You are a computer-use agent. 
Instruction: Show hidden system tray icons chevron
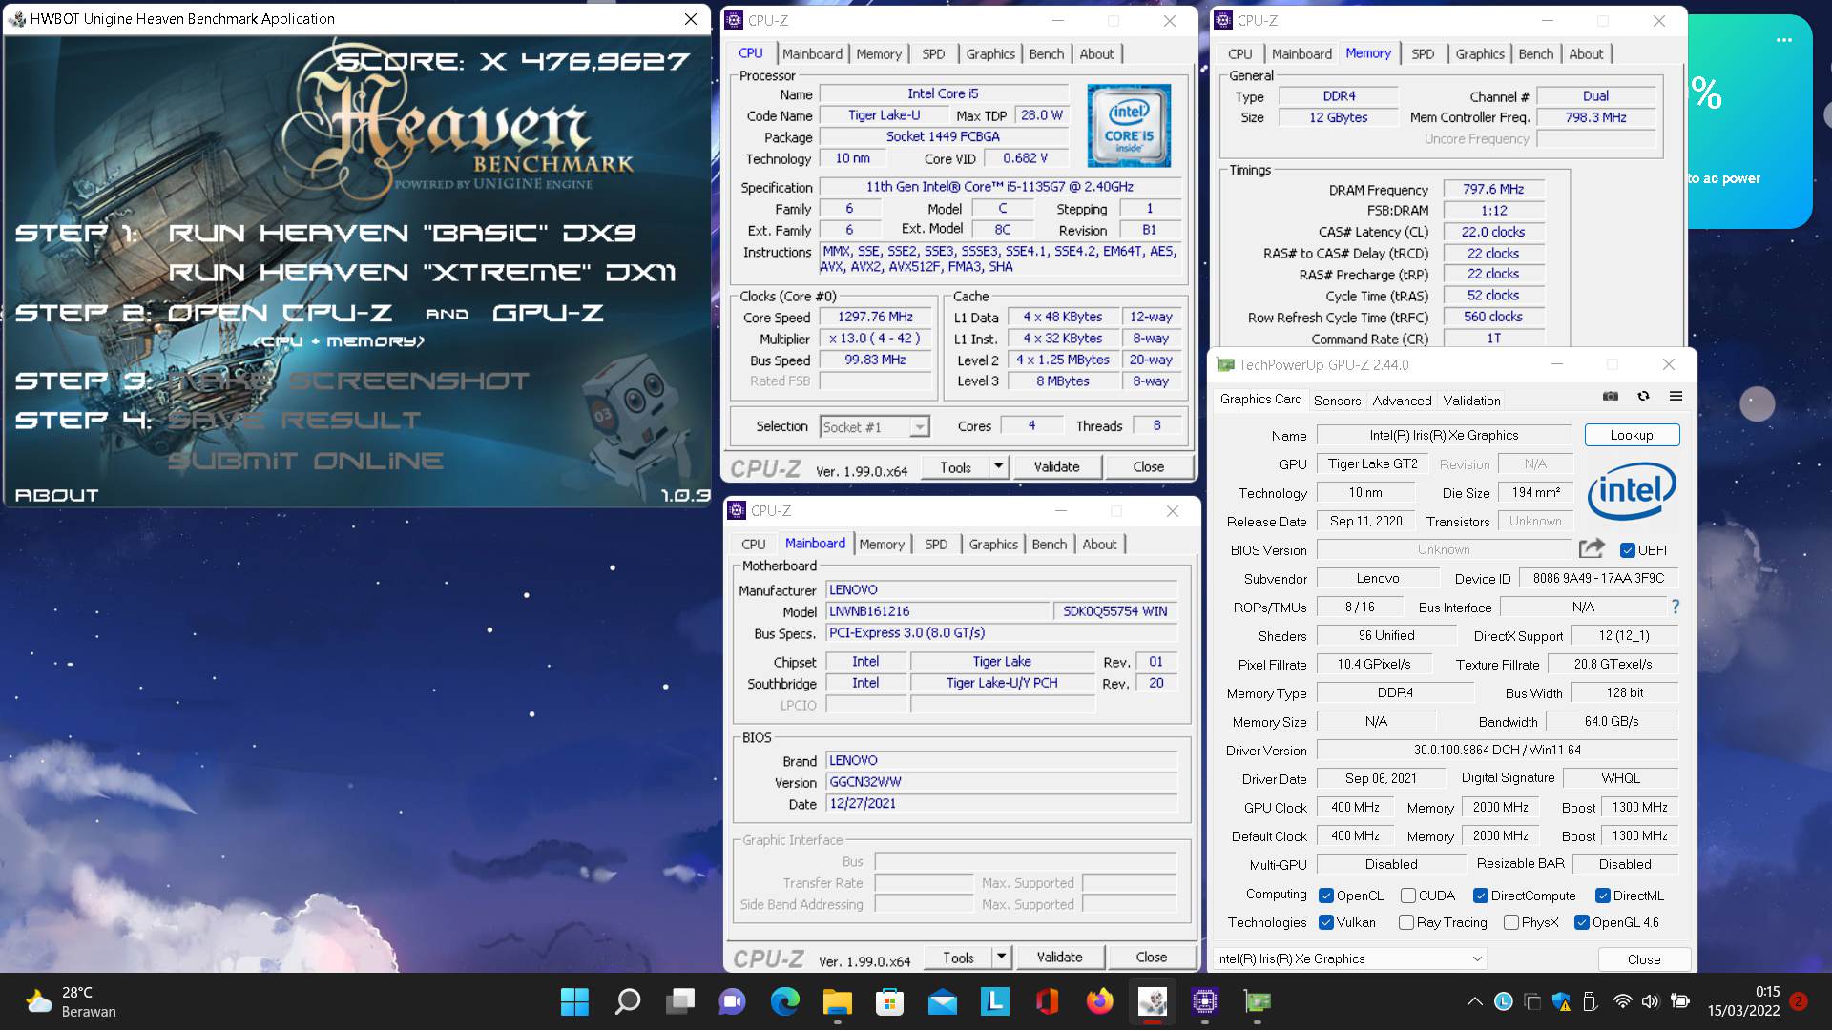1474,1001
